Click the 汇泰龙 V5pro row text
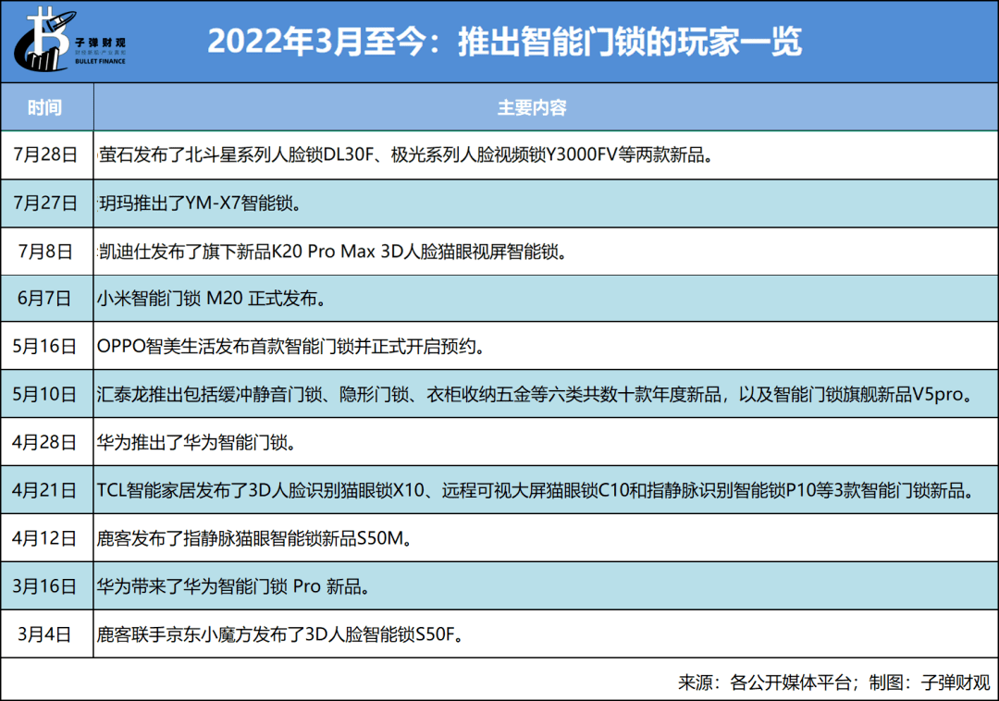Screen dimensions: 999x701 [x=534, y=394]
